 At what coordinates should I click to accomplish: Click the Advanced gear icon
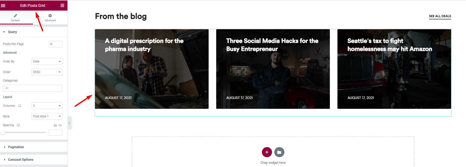tap(50, 16)
